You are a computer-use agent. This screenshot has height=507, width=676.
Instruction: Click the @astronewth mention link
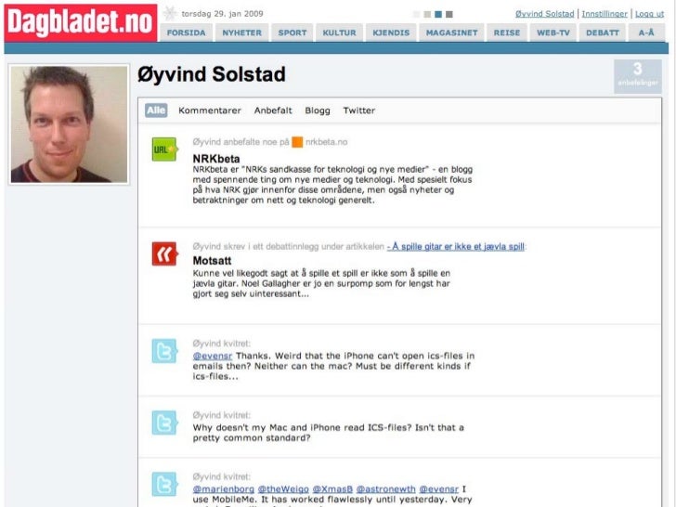point(386,488)
